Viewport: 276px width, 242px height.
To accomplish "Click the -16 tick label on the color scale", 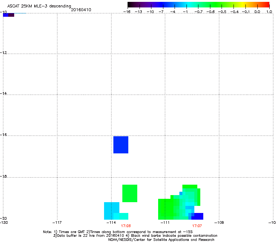I will (127, 12).
